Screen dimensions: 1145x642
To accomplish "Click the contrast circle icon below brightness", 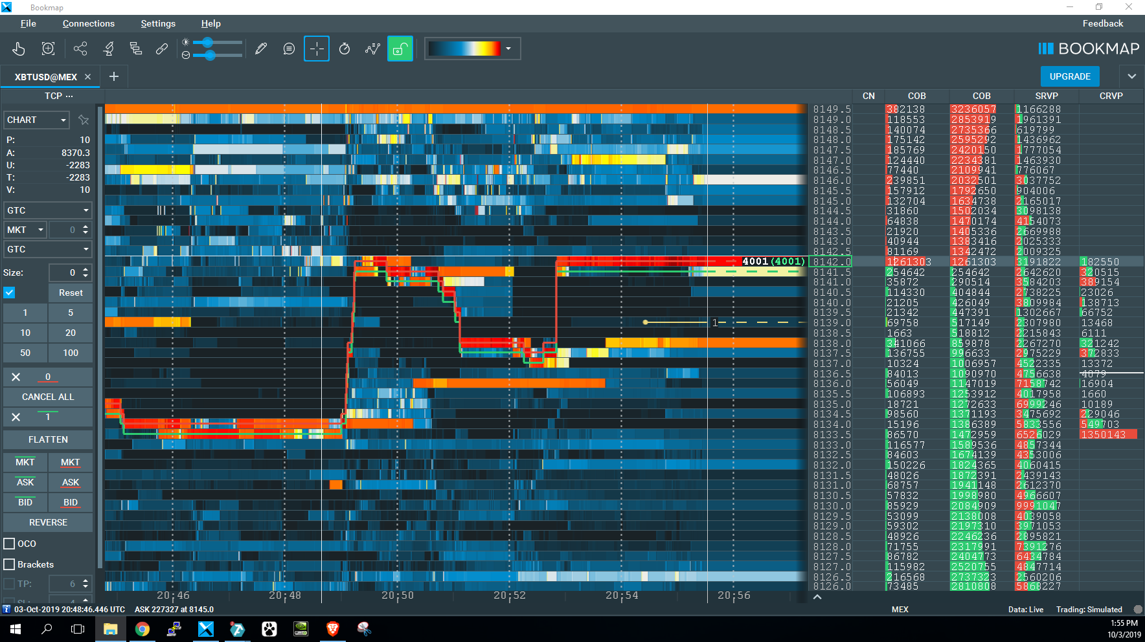I will 186,56.
